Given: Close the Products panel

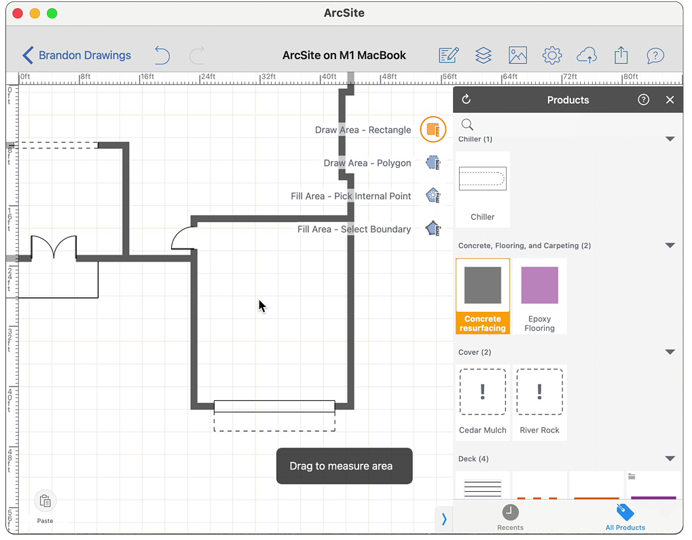Looking at the screenshot, I should [670, 100].
